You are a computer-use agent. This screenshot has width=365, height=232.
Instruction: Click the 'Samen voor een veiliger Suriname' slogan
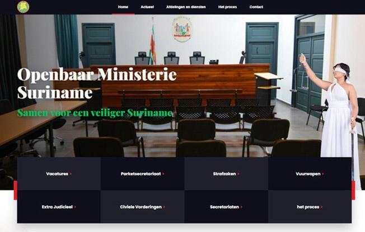click(x=95, y=113)
